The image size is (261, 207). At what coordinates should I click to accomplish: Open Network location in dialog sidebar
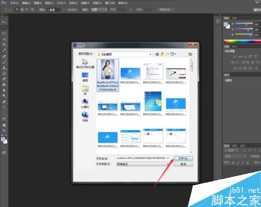pos(85,117)
